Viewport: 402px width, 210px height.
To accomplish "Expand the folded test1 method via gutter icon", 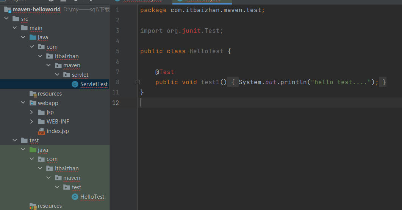I will pyautogui.click(x=138, y=82).
